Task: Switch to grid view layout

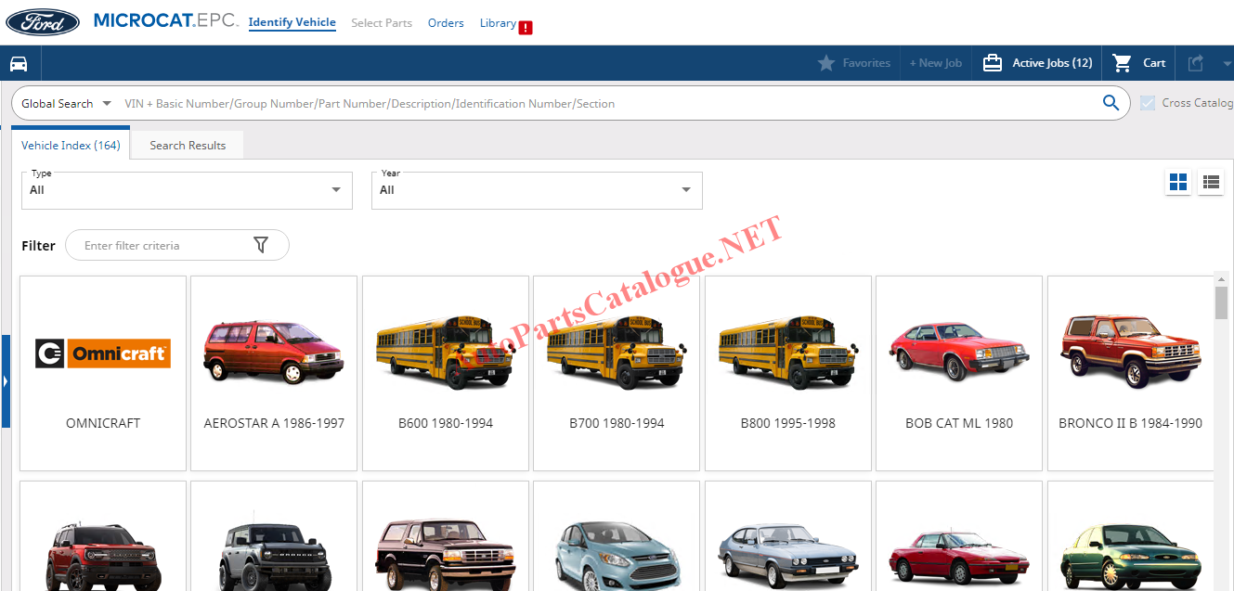Action: tap(1178, 183)
